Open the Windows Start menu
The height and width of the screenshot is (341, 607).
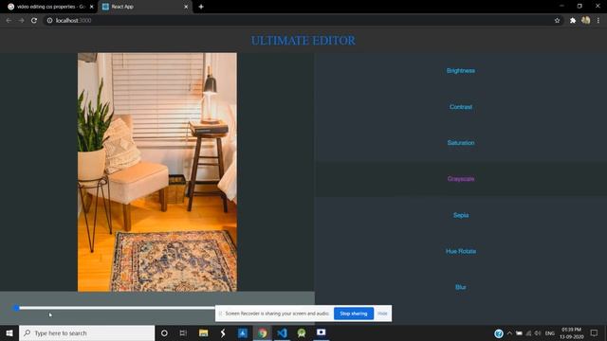pyautogui.click(x=9, y=332)
